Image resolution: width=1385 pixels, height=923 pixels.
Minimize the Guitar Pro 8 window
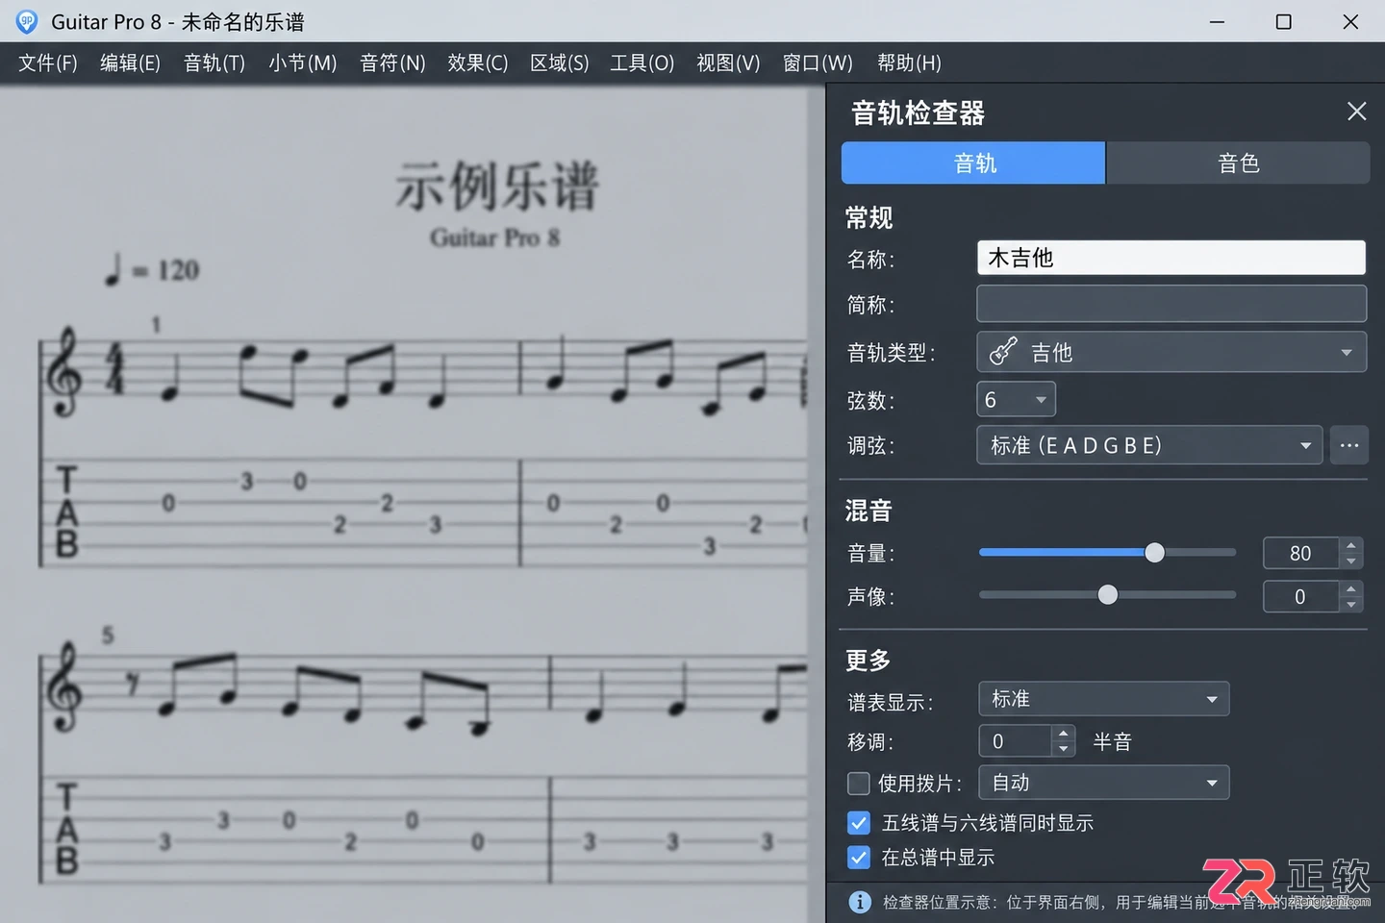[1217, 21]
